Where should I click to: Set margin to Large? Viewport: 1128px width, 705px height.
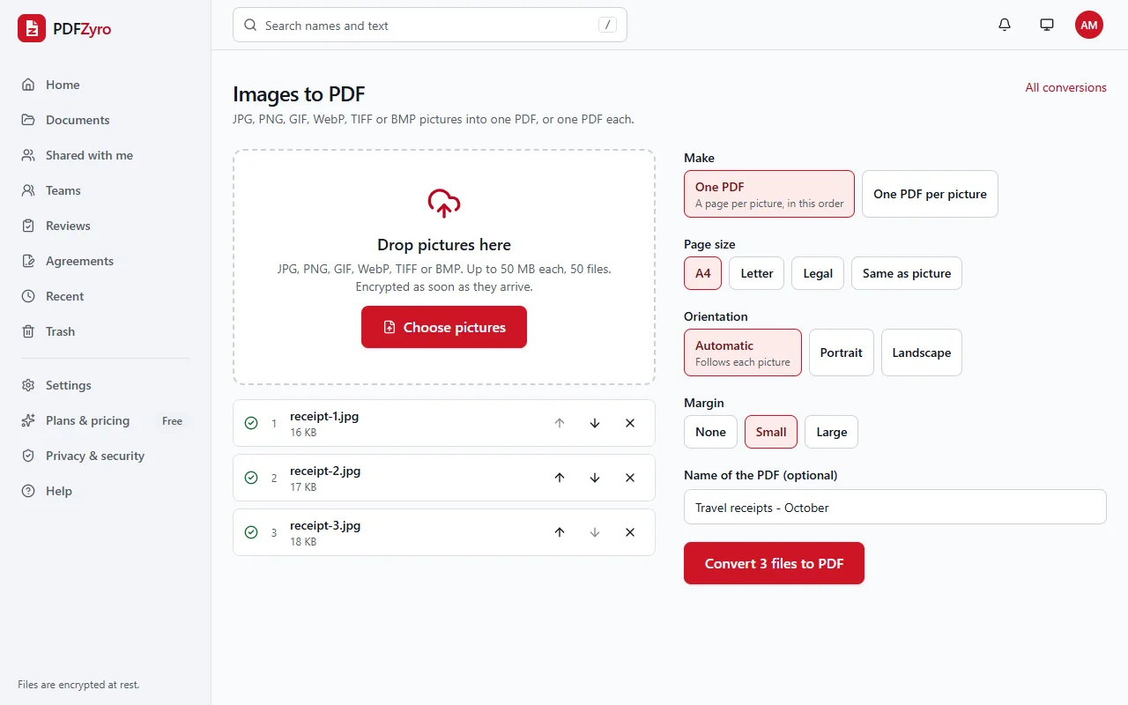(x=832, y=432)
